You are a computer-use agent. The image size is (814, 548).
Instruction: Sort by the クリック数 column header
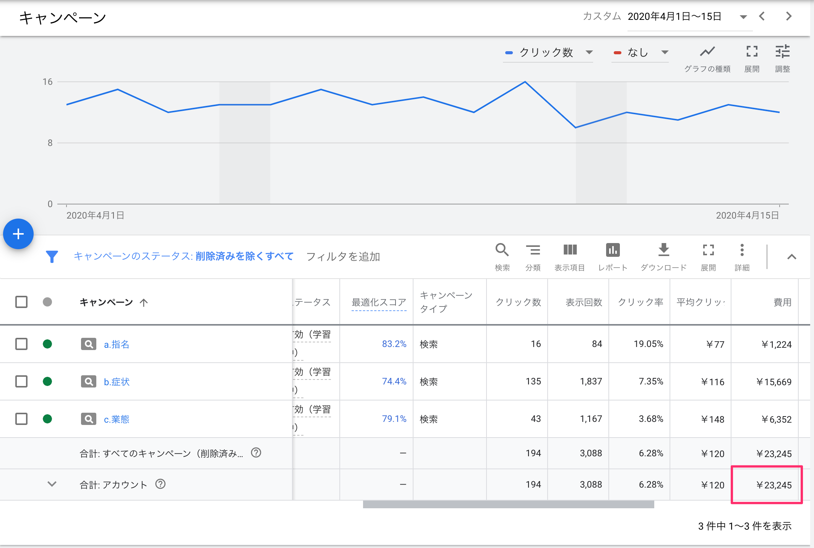(x=518, y=302)
